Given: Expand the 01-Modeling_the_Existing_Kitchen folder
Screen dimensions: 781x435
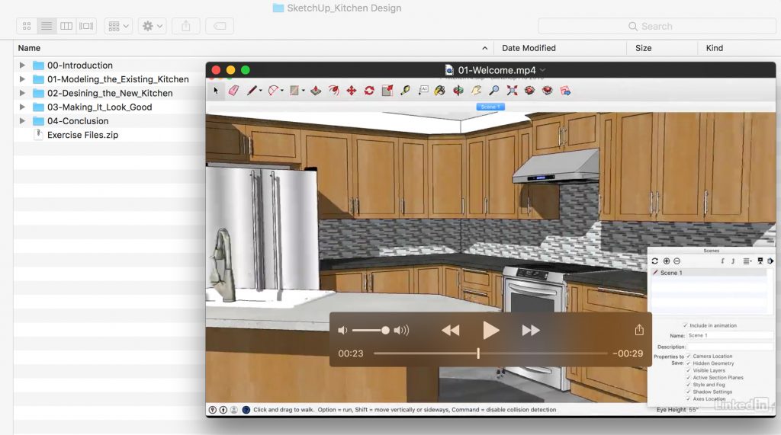Looking at the screenshot, I should [x=22, y=79].
